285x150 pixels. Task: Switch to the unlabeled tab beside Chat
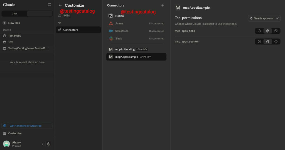pyautogui.click(x=40, y=14)
